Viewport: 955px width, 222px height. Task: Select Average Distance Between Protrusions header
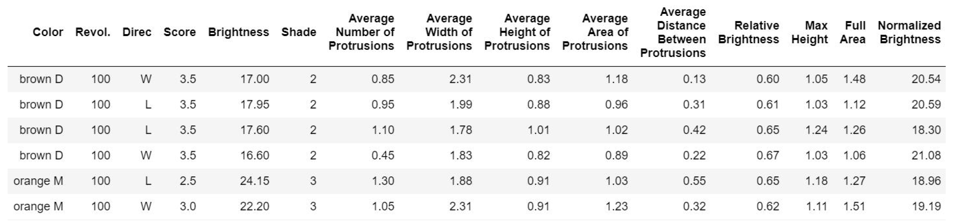click(x=673, y=32)
